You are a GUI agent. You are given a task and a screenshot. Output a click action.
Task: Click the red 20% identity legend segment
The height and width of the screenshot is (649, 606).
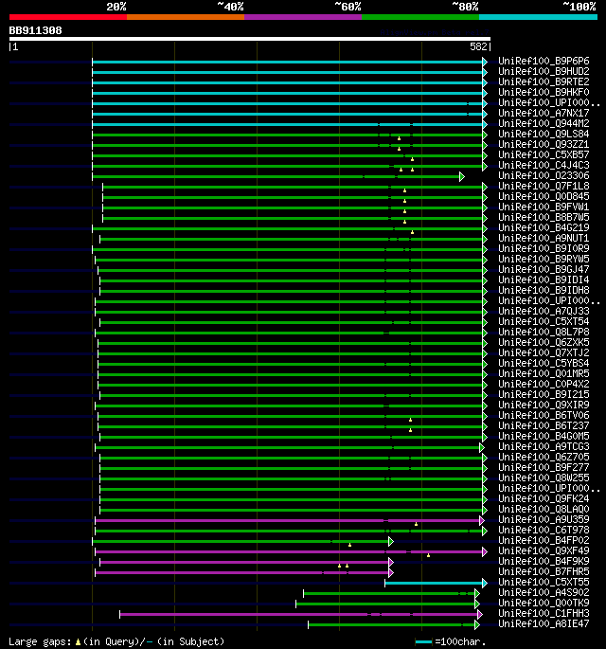68,17
